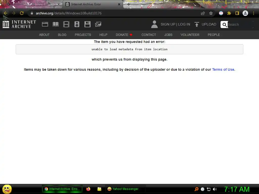Close the Internet Archive: Error tab
Viewport: 259px width, 194px height.
(x=119, y=4)
